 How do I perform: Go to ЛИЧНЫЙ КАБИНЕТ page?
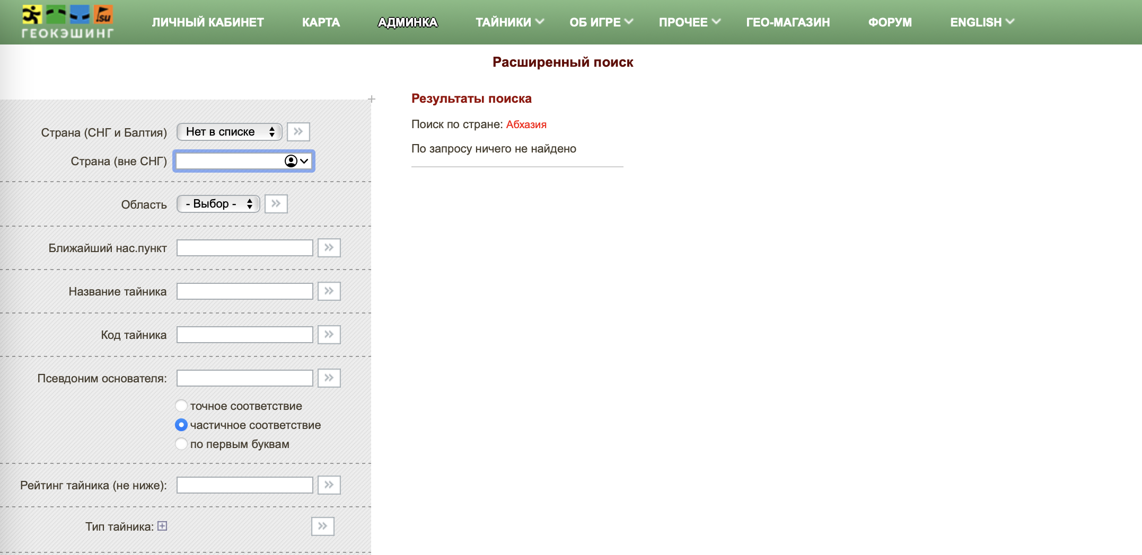coord(208,22)
